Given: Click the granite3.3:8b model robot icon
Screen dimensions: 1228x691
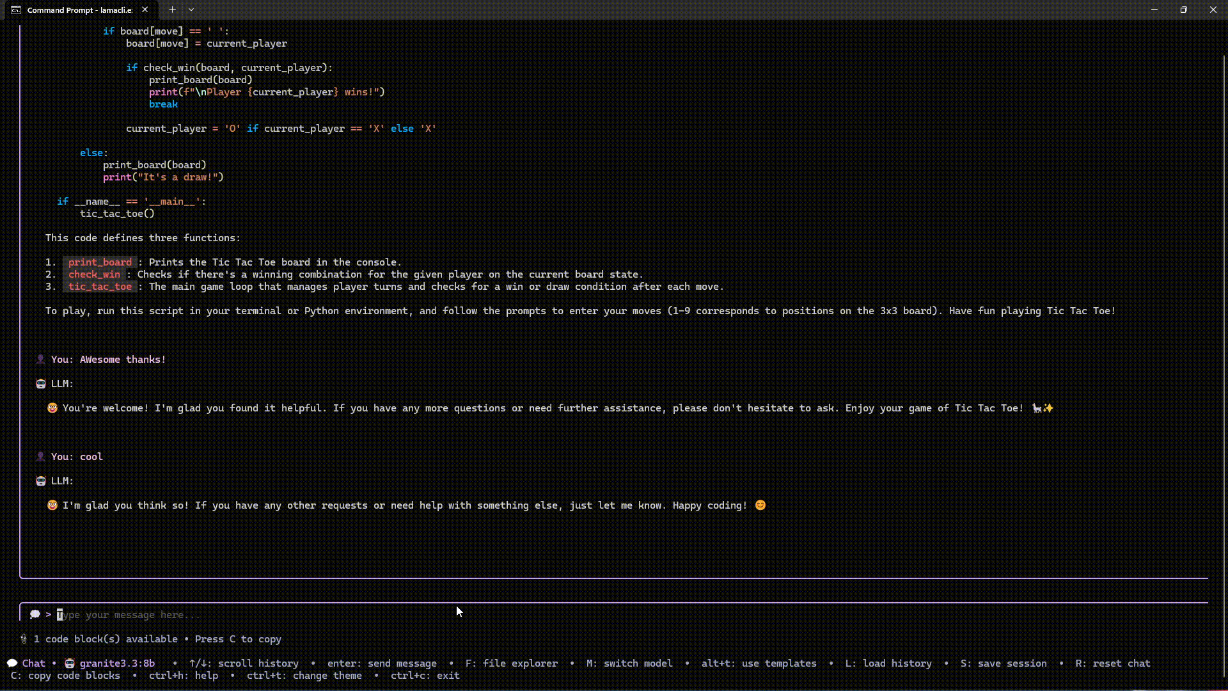Looking at the screenshot, I should pos(70,663).
